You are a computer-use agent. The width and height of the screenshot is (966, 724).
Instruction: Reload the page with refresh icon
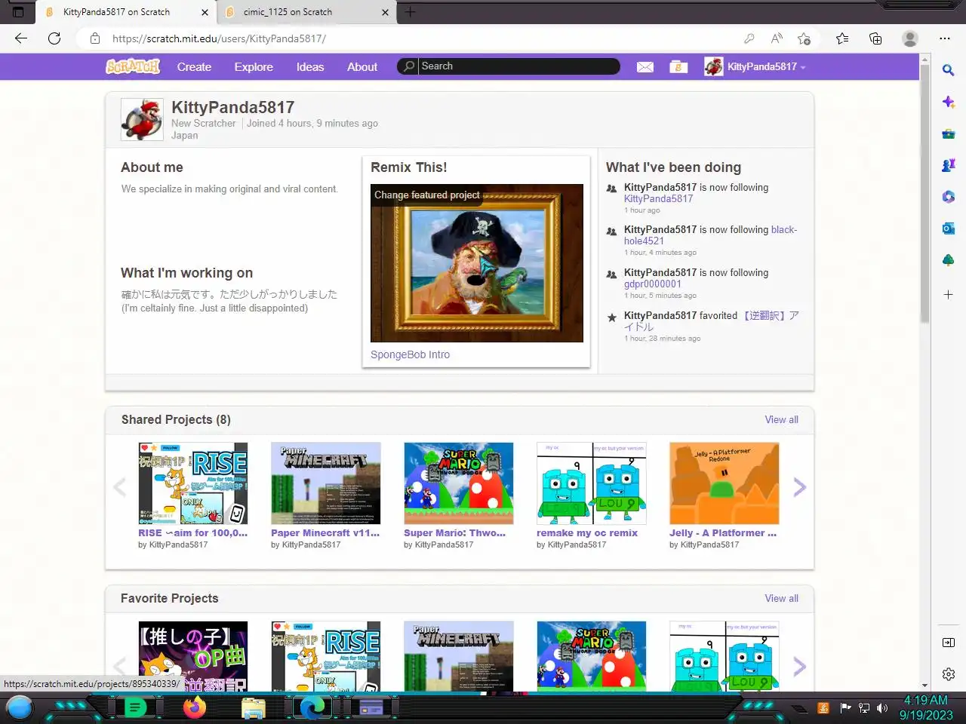pyautogui.click(x=54, y=38)
